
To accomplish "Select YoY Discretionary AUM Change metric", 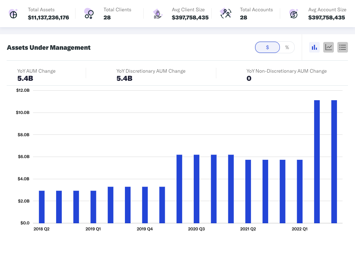I will 151,71.
